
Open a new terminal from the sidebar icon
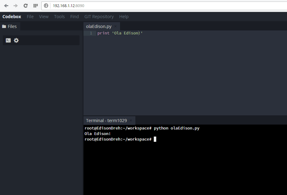[8, 40]
